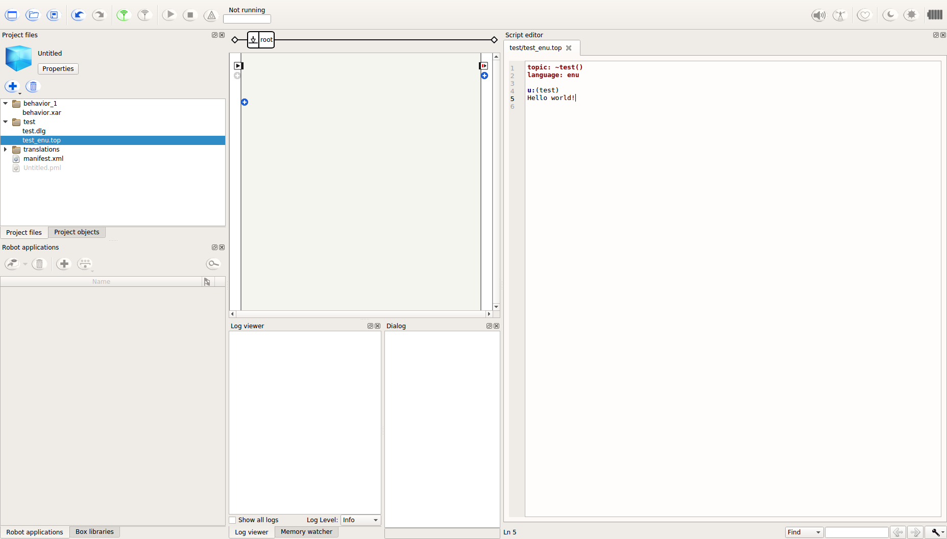Open the Log Level dropdown
The image size is (947, 539).
coord(361,520)
